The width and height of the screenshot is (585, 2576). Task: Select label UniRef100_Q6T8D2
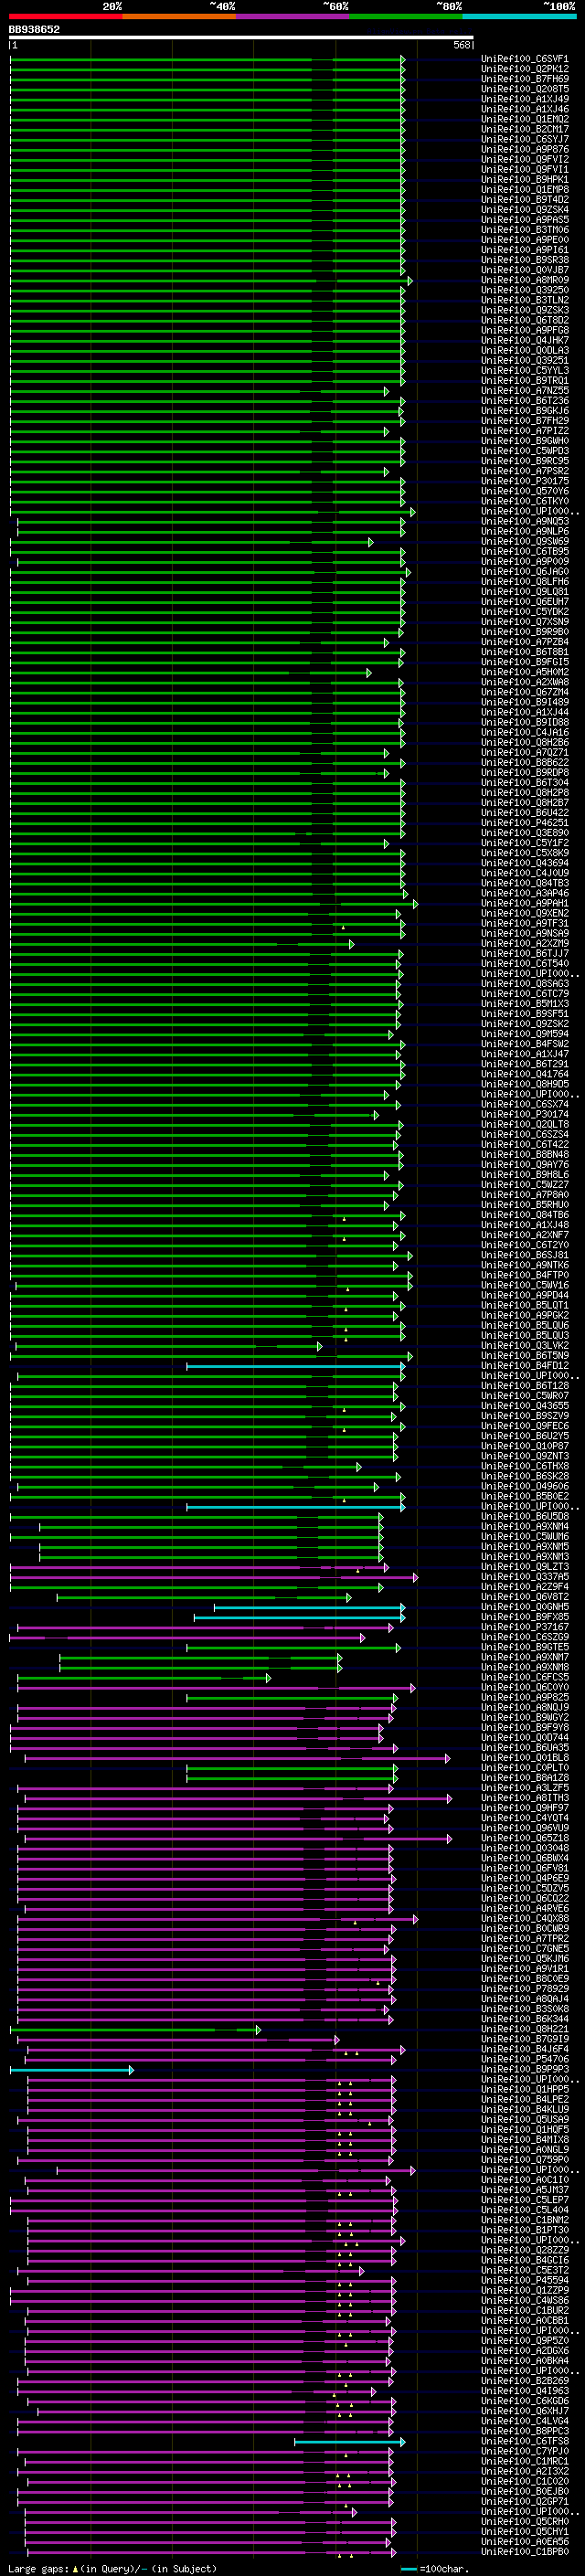(x=525, y=320)
